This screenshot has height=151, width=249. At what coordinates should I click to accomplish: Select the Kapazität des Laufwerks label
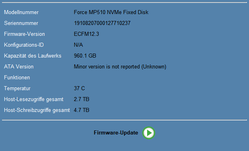[x=33, y=56]
